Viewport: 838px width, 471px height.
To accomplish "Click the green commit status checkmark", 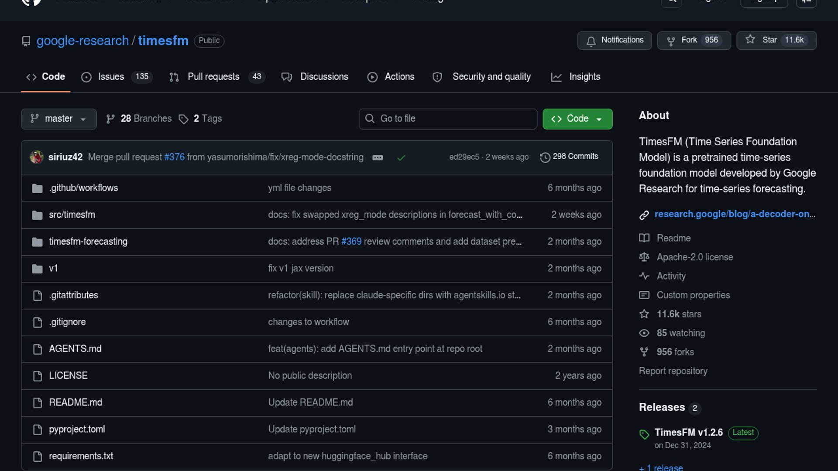I will 401,158.
